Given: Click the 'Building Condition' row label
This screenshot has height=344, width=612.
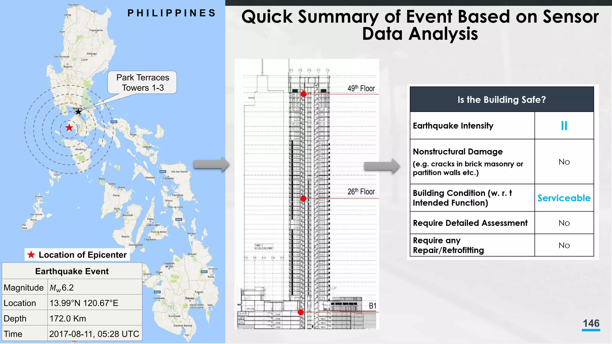Looking at the screenshot, I should (462, 198).
